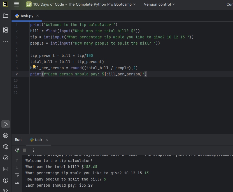This screenshot has width=233, height=192.
Task: Open the Services tool window
Action: [6, 158]
